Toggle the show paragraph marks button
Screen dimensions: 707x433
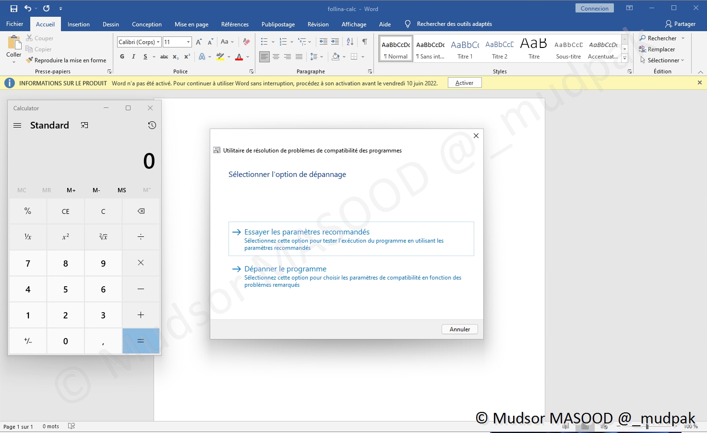click(x=365, y=42)
